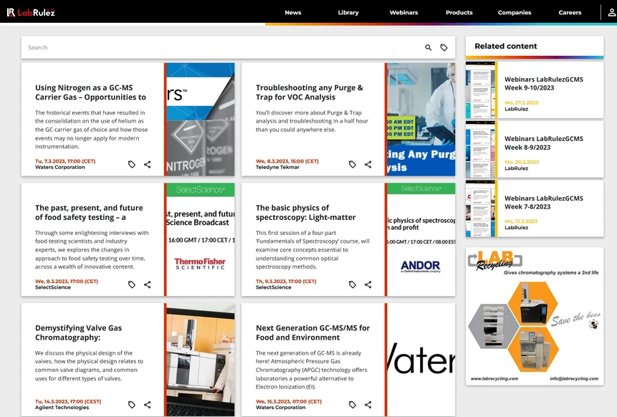The height and width of the screenshot is (417, 617).
Task: Open Troubleshooting any Purge & Trap title
Action: tap(310, 92)
